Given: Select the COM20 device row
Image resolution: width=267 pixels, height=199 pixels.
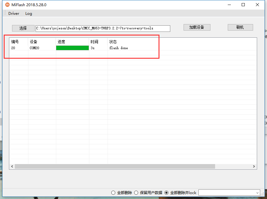Looking at the screenshot, I should (34, 48).
